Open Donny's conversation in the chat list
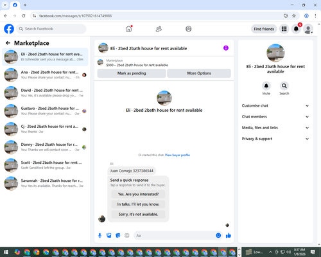 click(45, 147)
